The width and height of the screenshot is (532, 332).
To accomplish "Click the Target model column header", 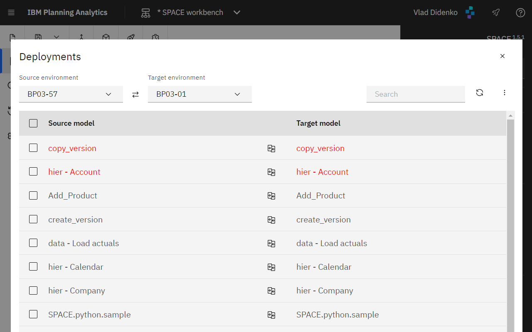I will [318, 123].
